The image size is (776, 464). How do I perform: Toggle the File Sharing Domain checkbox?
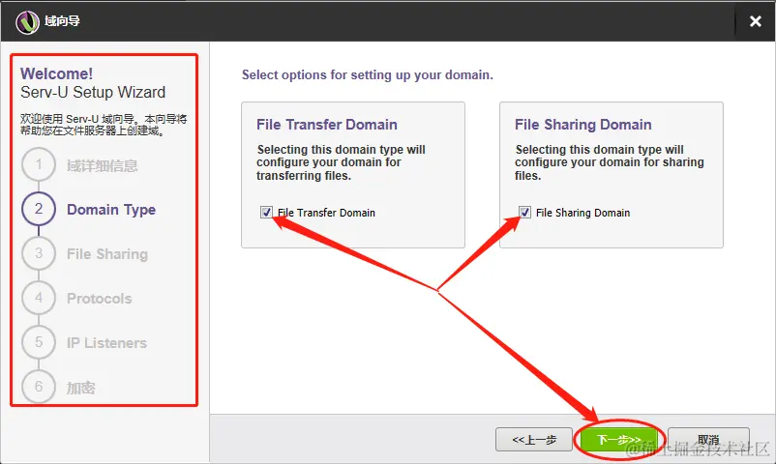click(x=524, y=213)
